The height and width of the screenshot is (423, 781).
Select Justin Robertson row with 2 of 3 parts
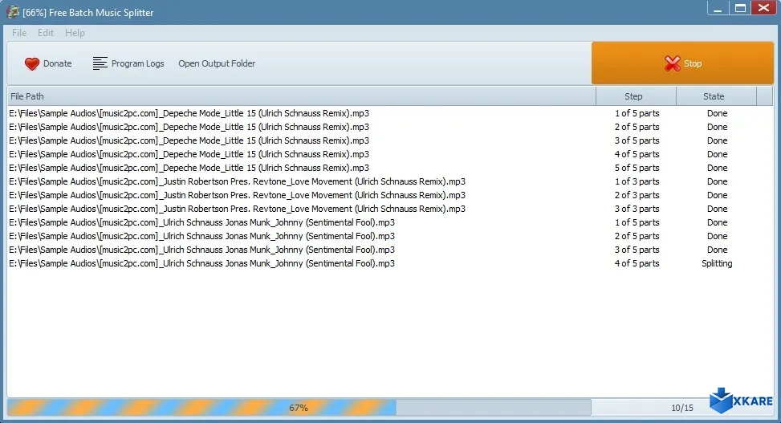pyautogui.click(x=390, y=195)
